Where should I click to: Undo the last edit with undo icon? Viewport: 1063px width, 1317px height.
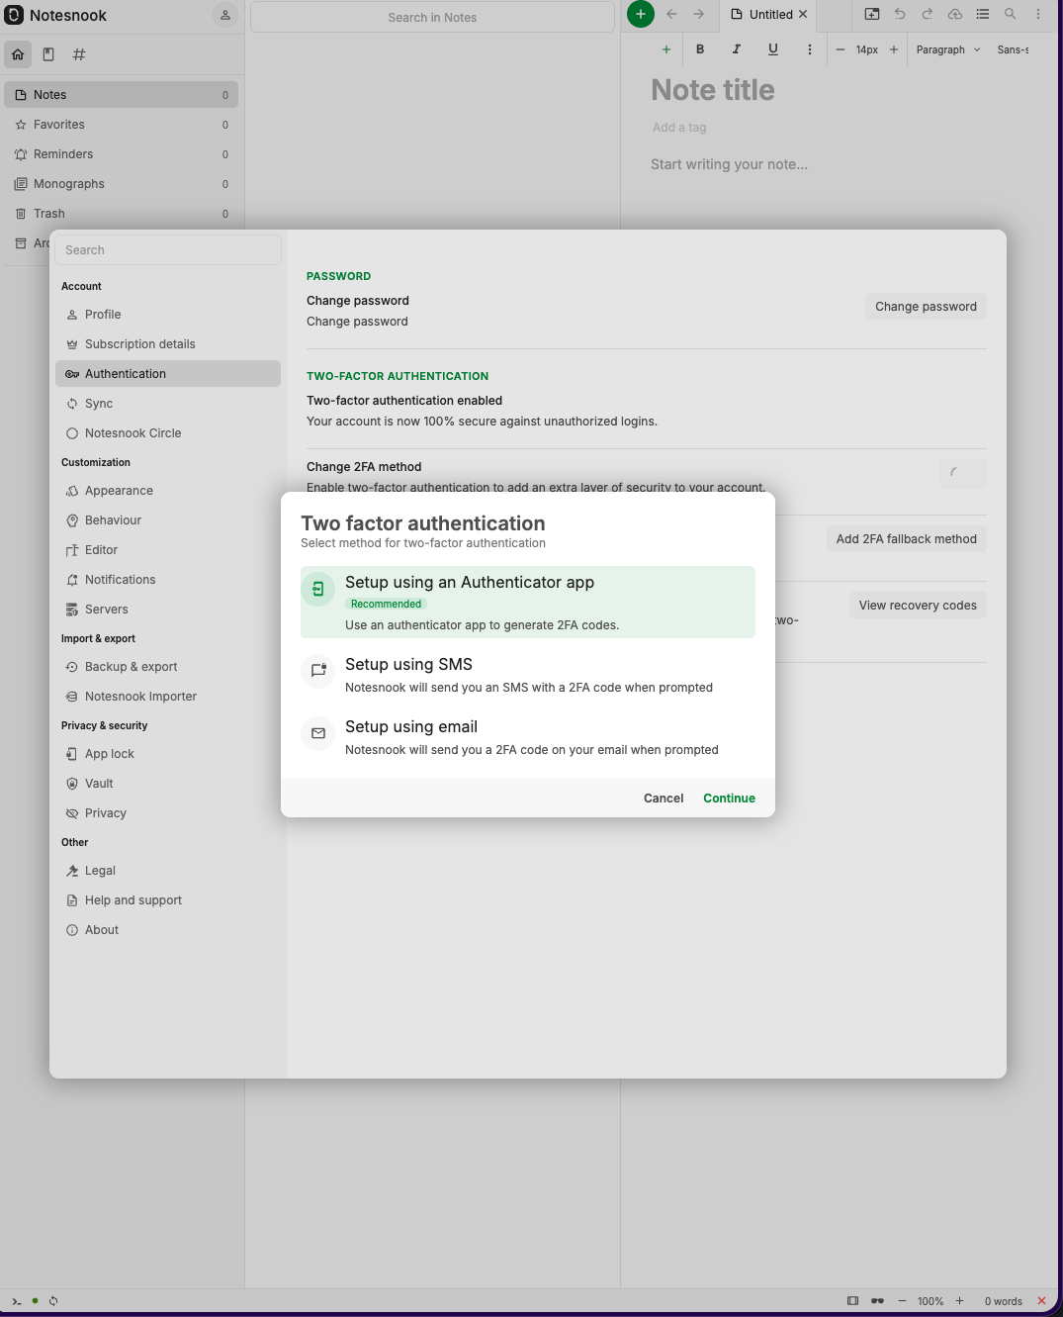[900, 14]
